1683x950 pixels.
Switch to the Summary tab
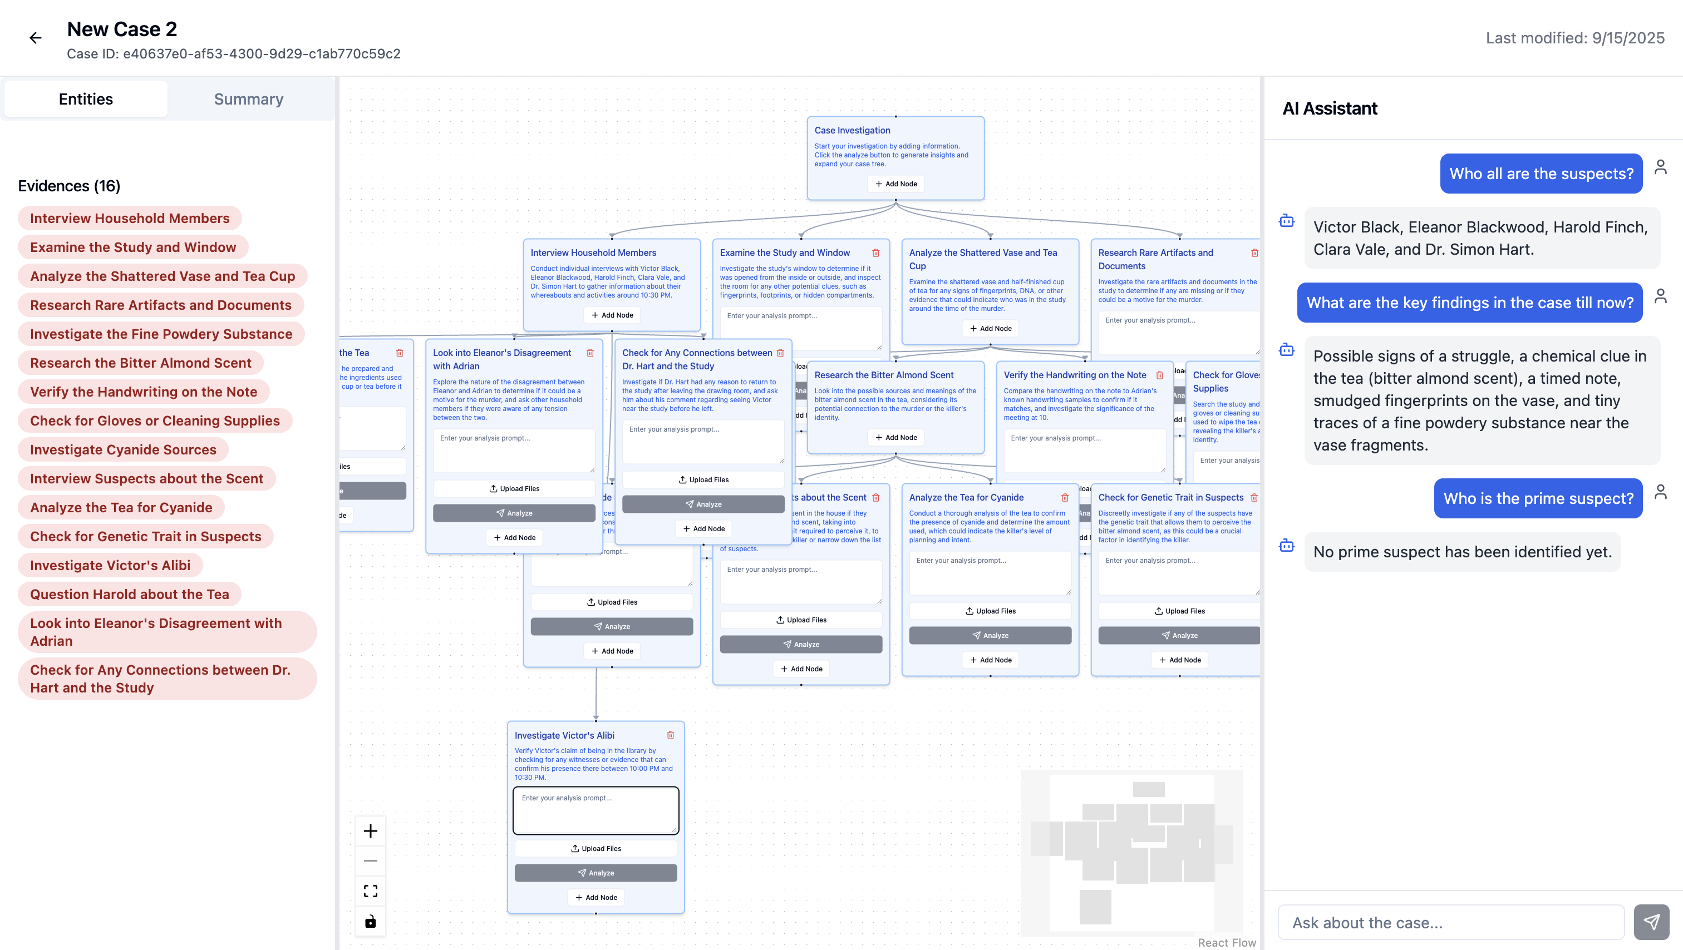point(248,99)
